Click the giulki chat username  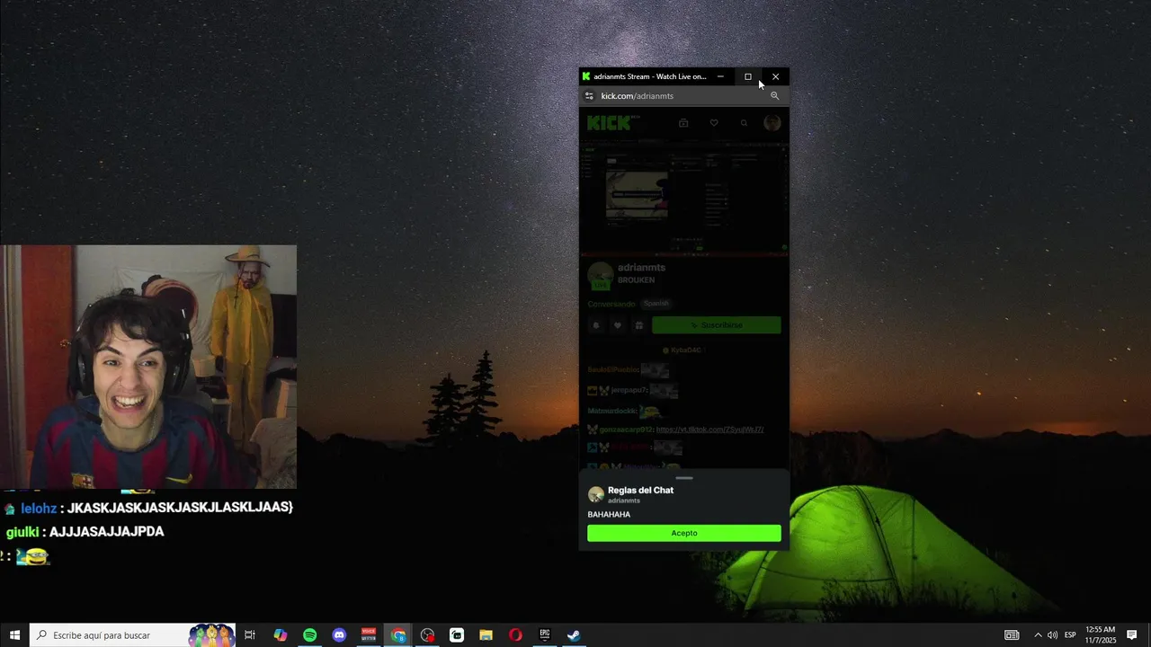tap(22, 532)
